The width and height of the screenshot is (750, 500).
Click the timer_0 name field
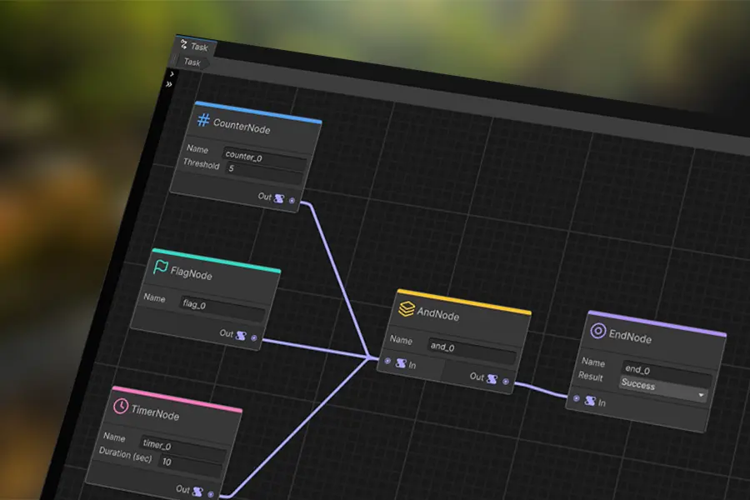pyautogui.click(x=182, y=447)
